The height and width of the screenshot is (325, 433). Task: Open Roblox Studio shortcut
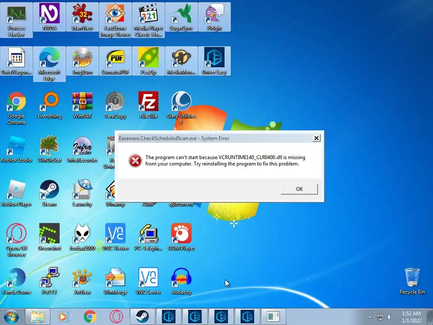coord(16,149)
